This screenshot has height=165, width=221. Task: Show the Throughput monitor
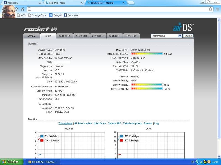pos(65,123)
